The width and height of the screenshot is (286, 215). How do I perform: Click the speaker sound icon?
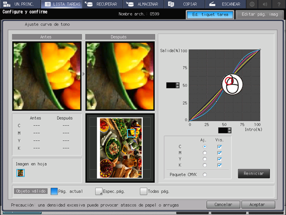[265, 4]
